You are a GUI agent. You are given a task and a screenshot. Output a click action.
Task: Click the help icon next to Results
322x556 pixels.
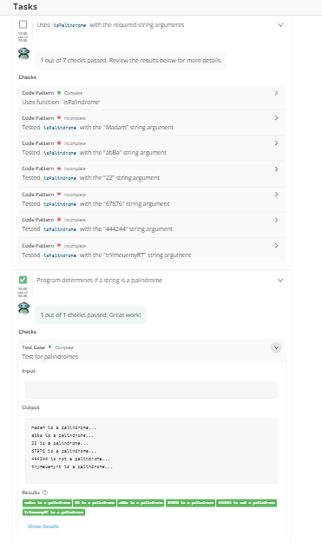[45, 493]
